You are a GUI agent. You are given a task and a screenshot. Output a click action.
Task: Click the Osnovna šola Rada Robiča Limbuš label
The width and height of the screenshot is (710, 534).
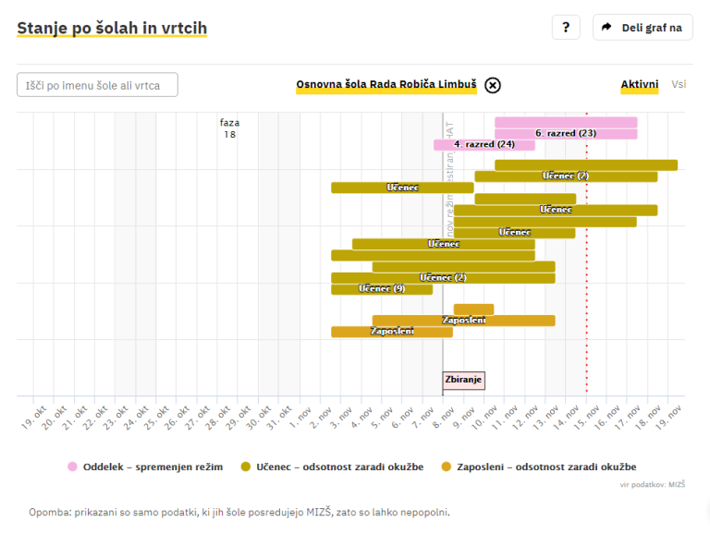point(386,85)
